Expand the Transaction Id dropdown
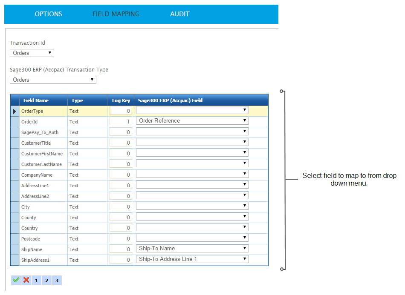 click(x=32, y=53)
